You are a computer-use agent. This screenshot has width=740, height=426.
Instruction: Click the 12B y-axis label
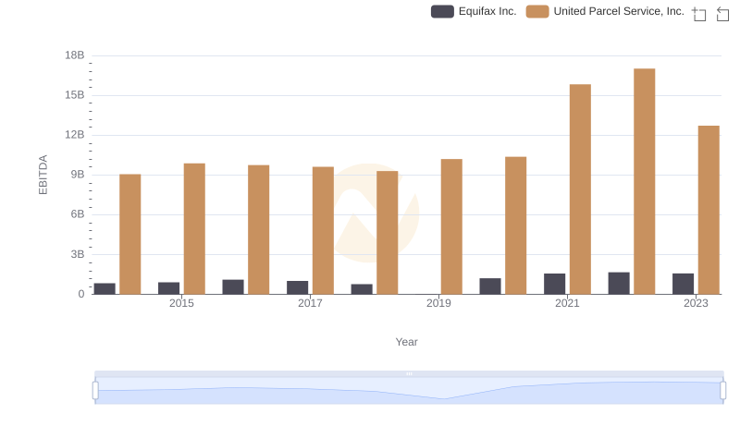coord(75,135)
